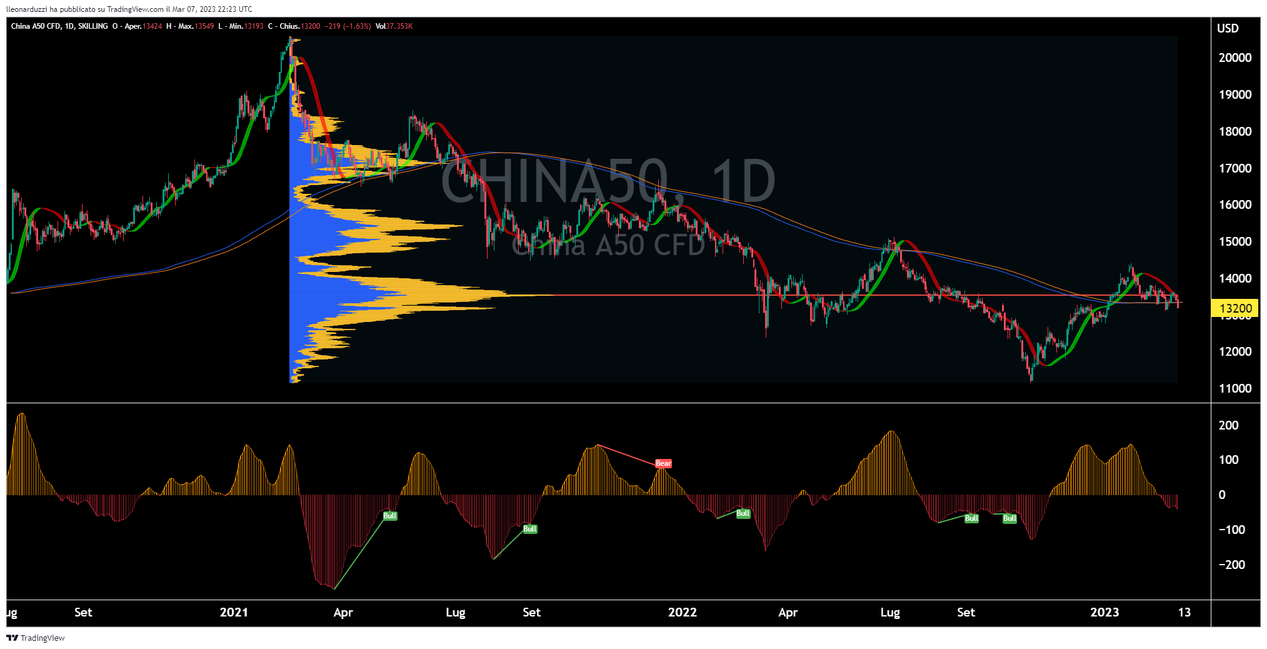1267x649 pixels.
Task: Click the Lug label between 2022 and 2023
Action: 890,612
